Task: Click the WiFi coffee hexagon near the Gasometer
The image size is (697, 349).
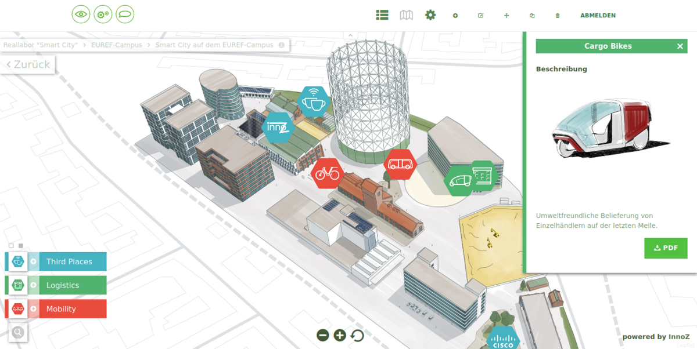Action: coord(314,100)
